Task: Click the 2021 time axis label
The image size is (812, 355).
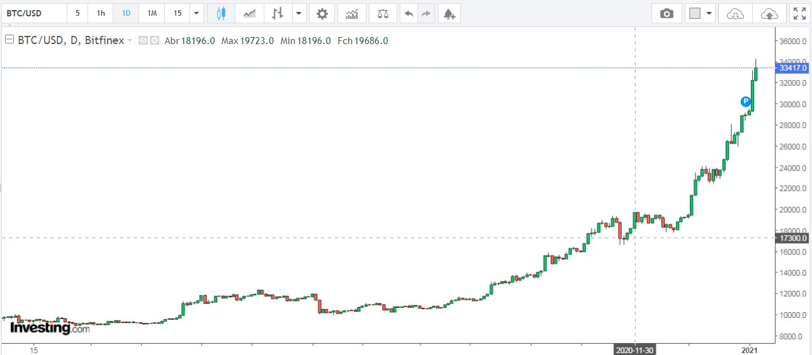Action: (x=749, y=349)
